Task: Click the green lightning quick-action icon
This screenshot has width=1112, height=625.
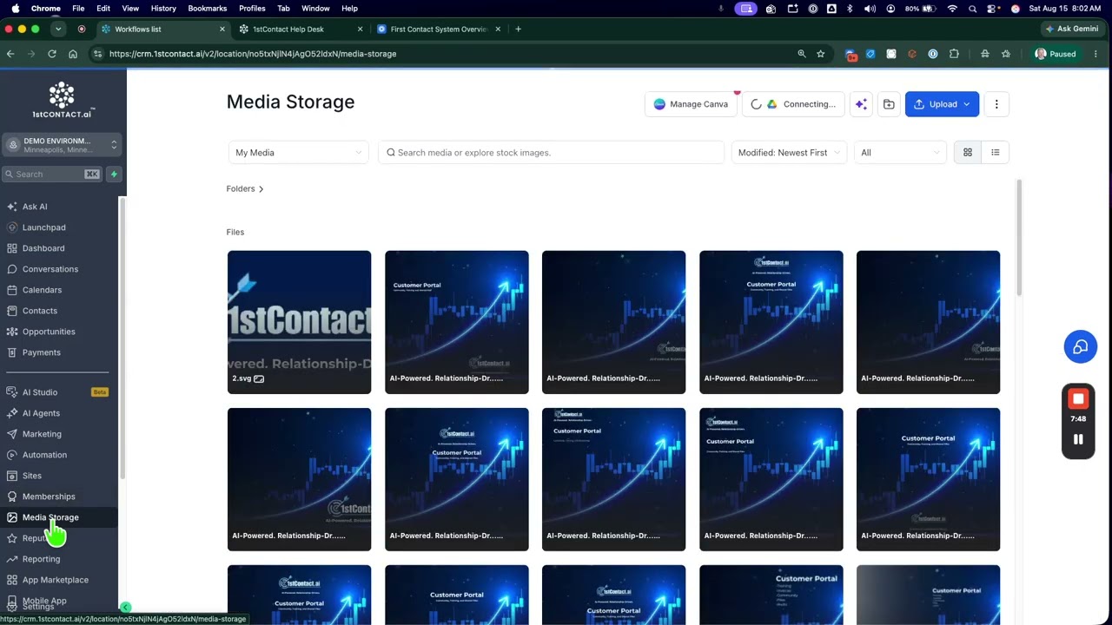Action: (x=113, y=174)
